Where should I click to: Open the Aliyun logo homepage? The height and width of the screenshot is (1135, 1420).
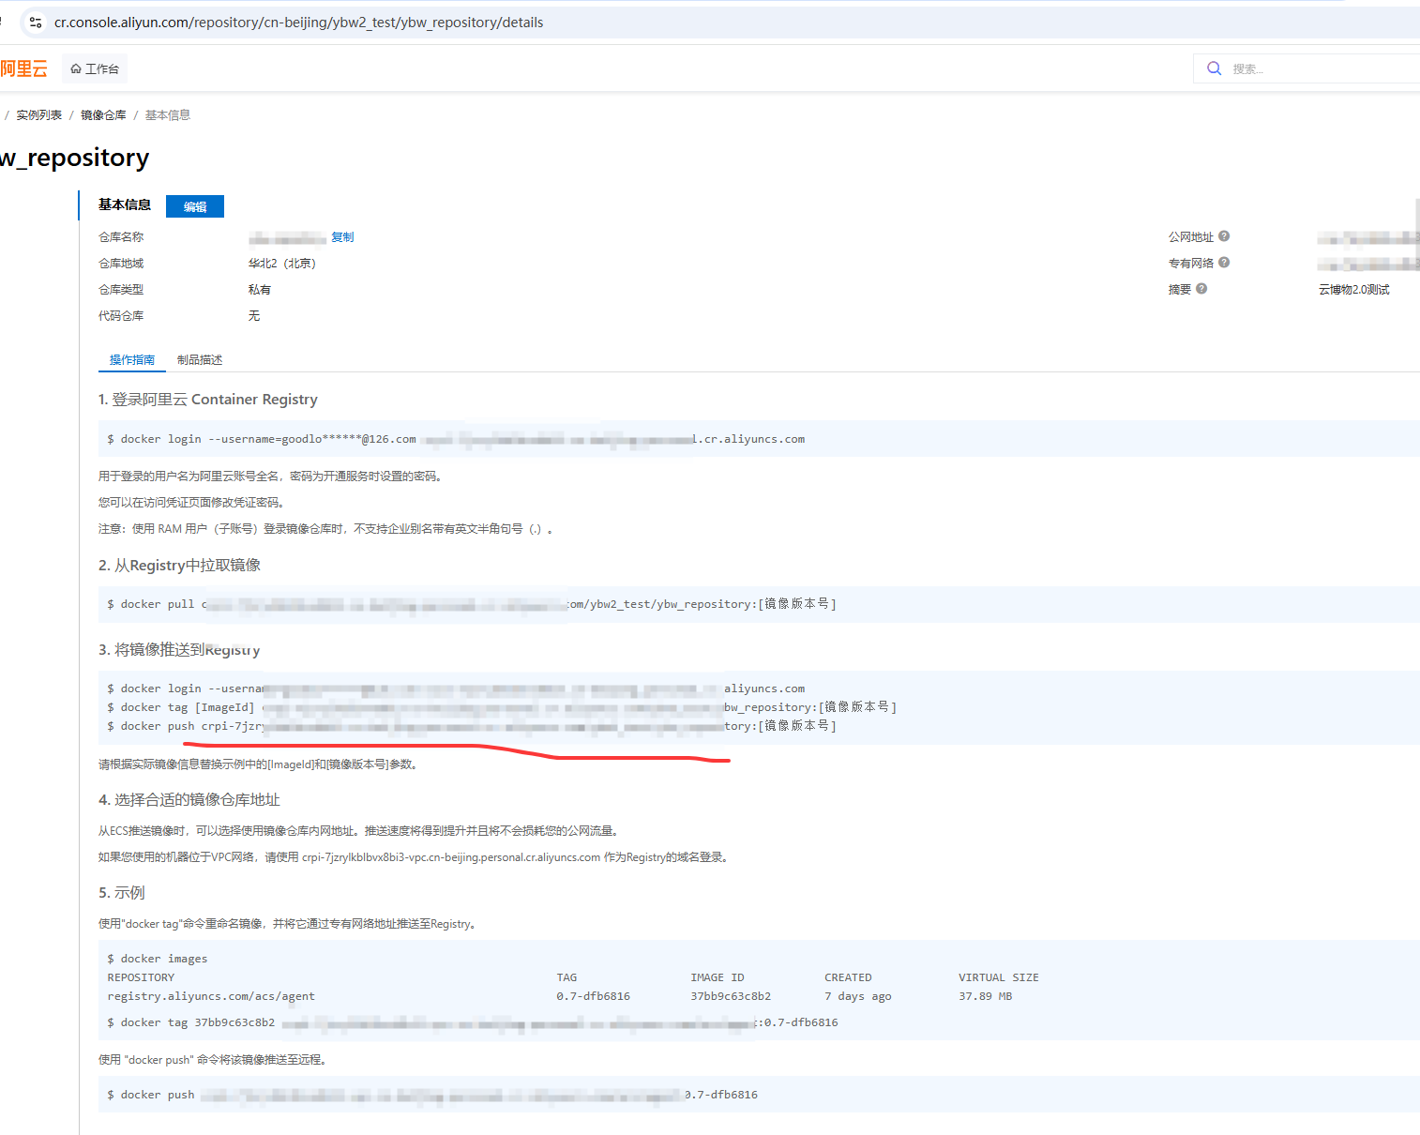click(23, 68)
